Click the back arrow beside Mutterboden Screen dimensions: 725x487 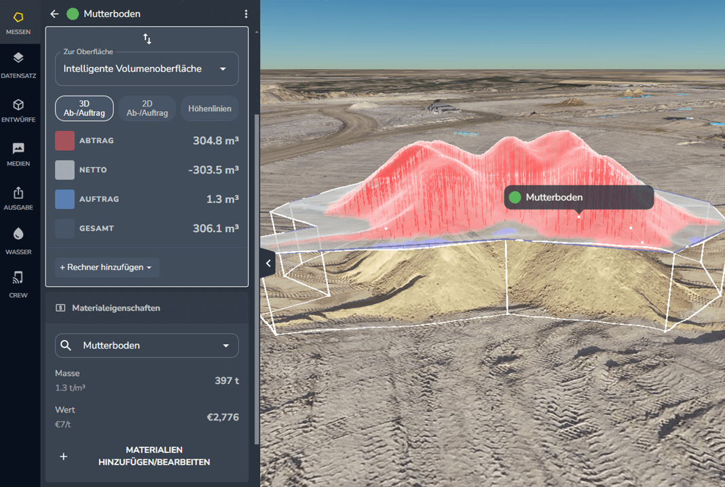[55, 14]
